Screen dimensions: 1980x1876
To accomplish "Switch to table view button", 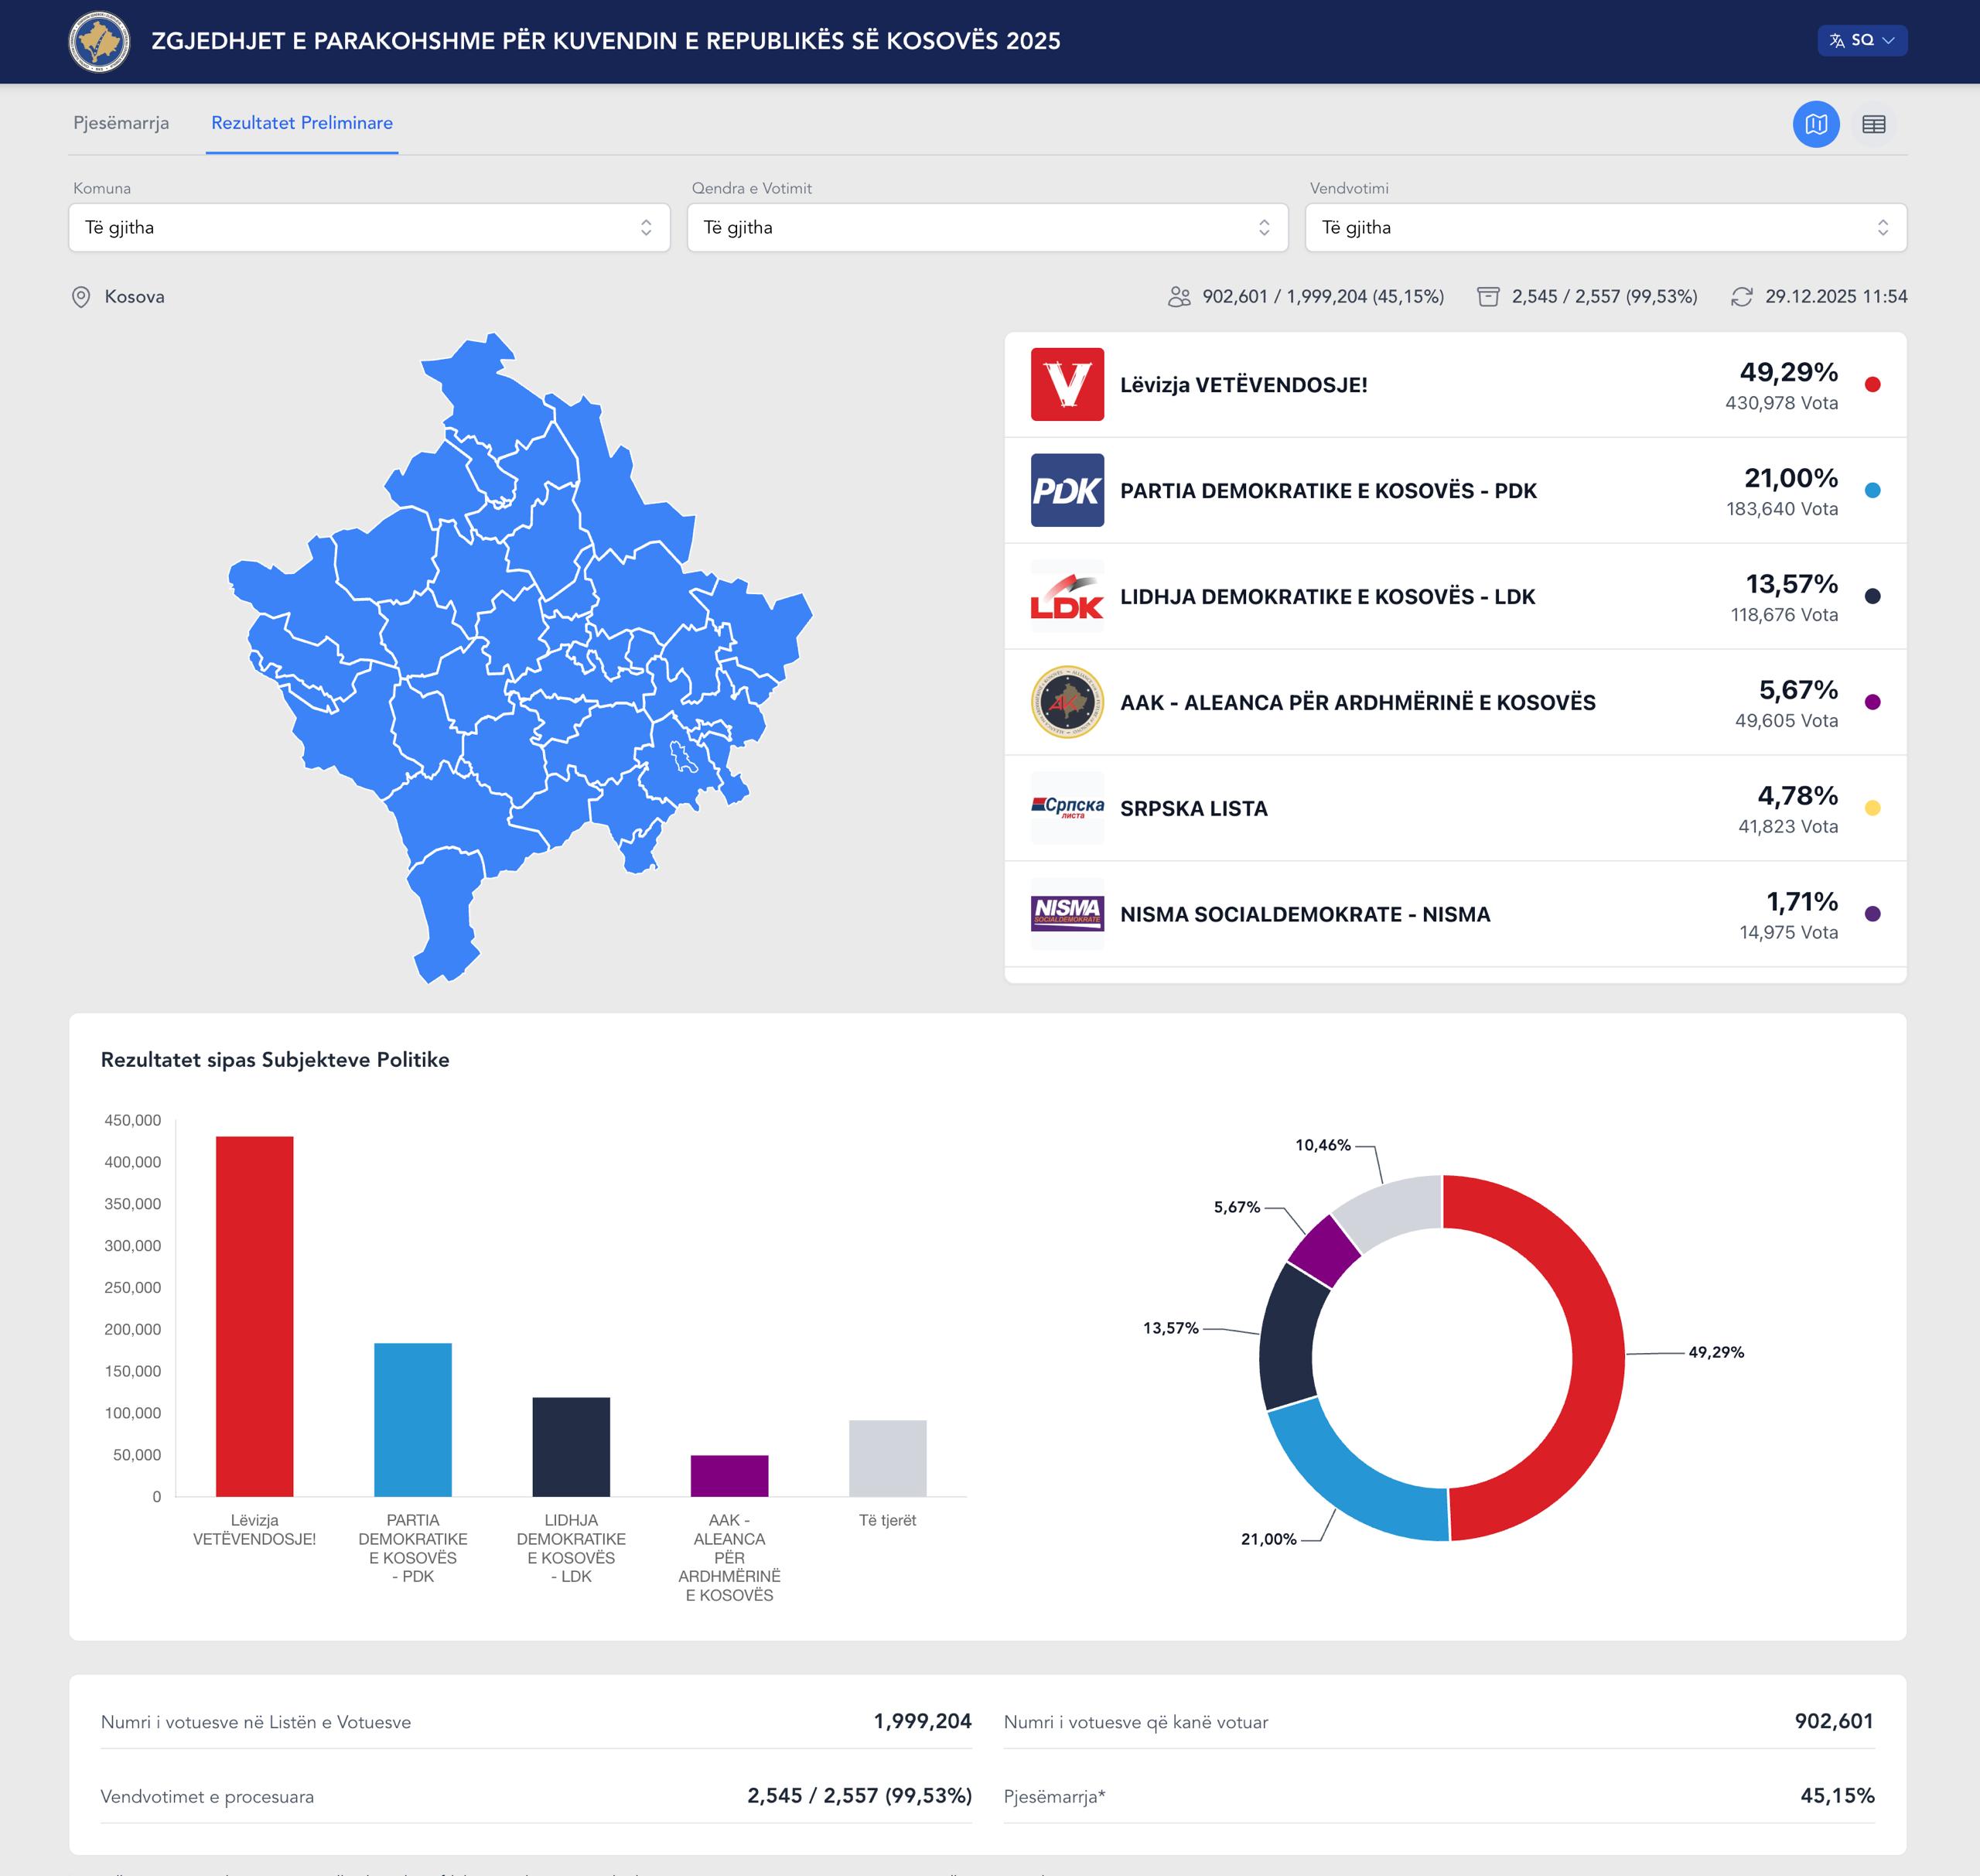I will coord(1873,124).
